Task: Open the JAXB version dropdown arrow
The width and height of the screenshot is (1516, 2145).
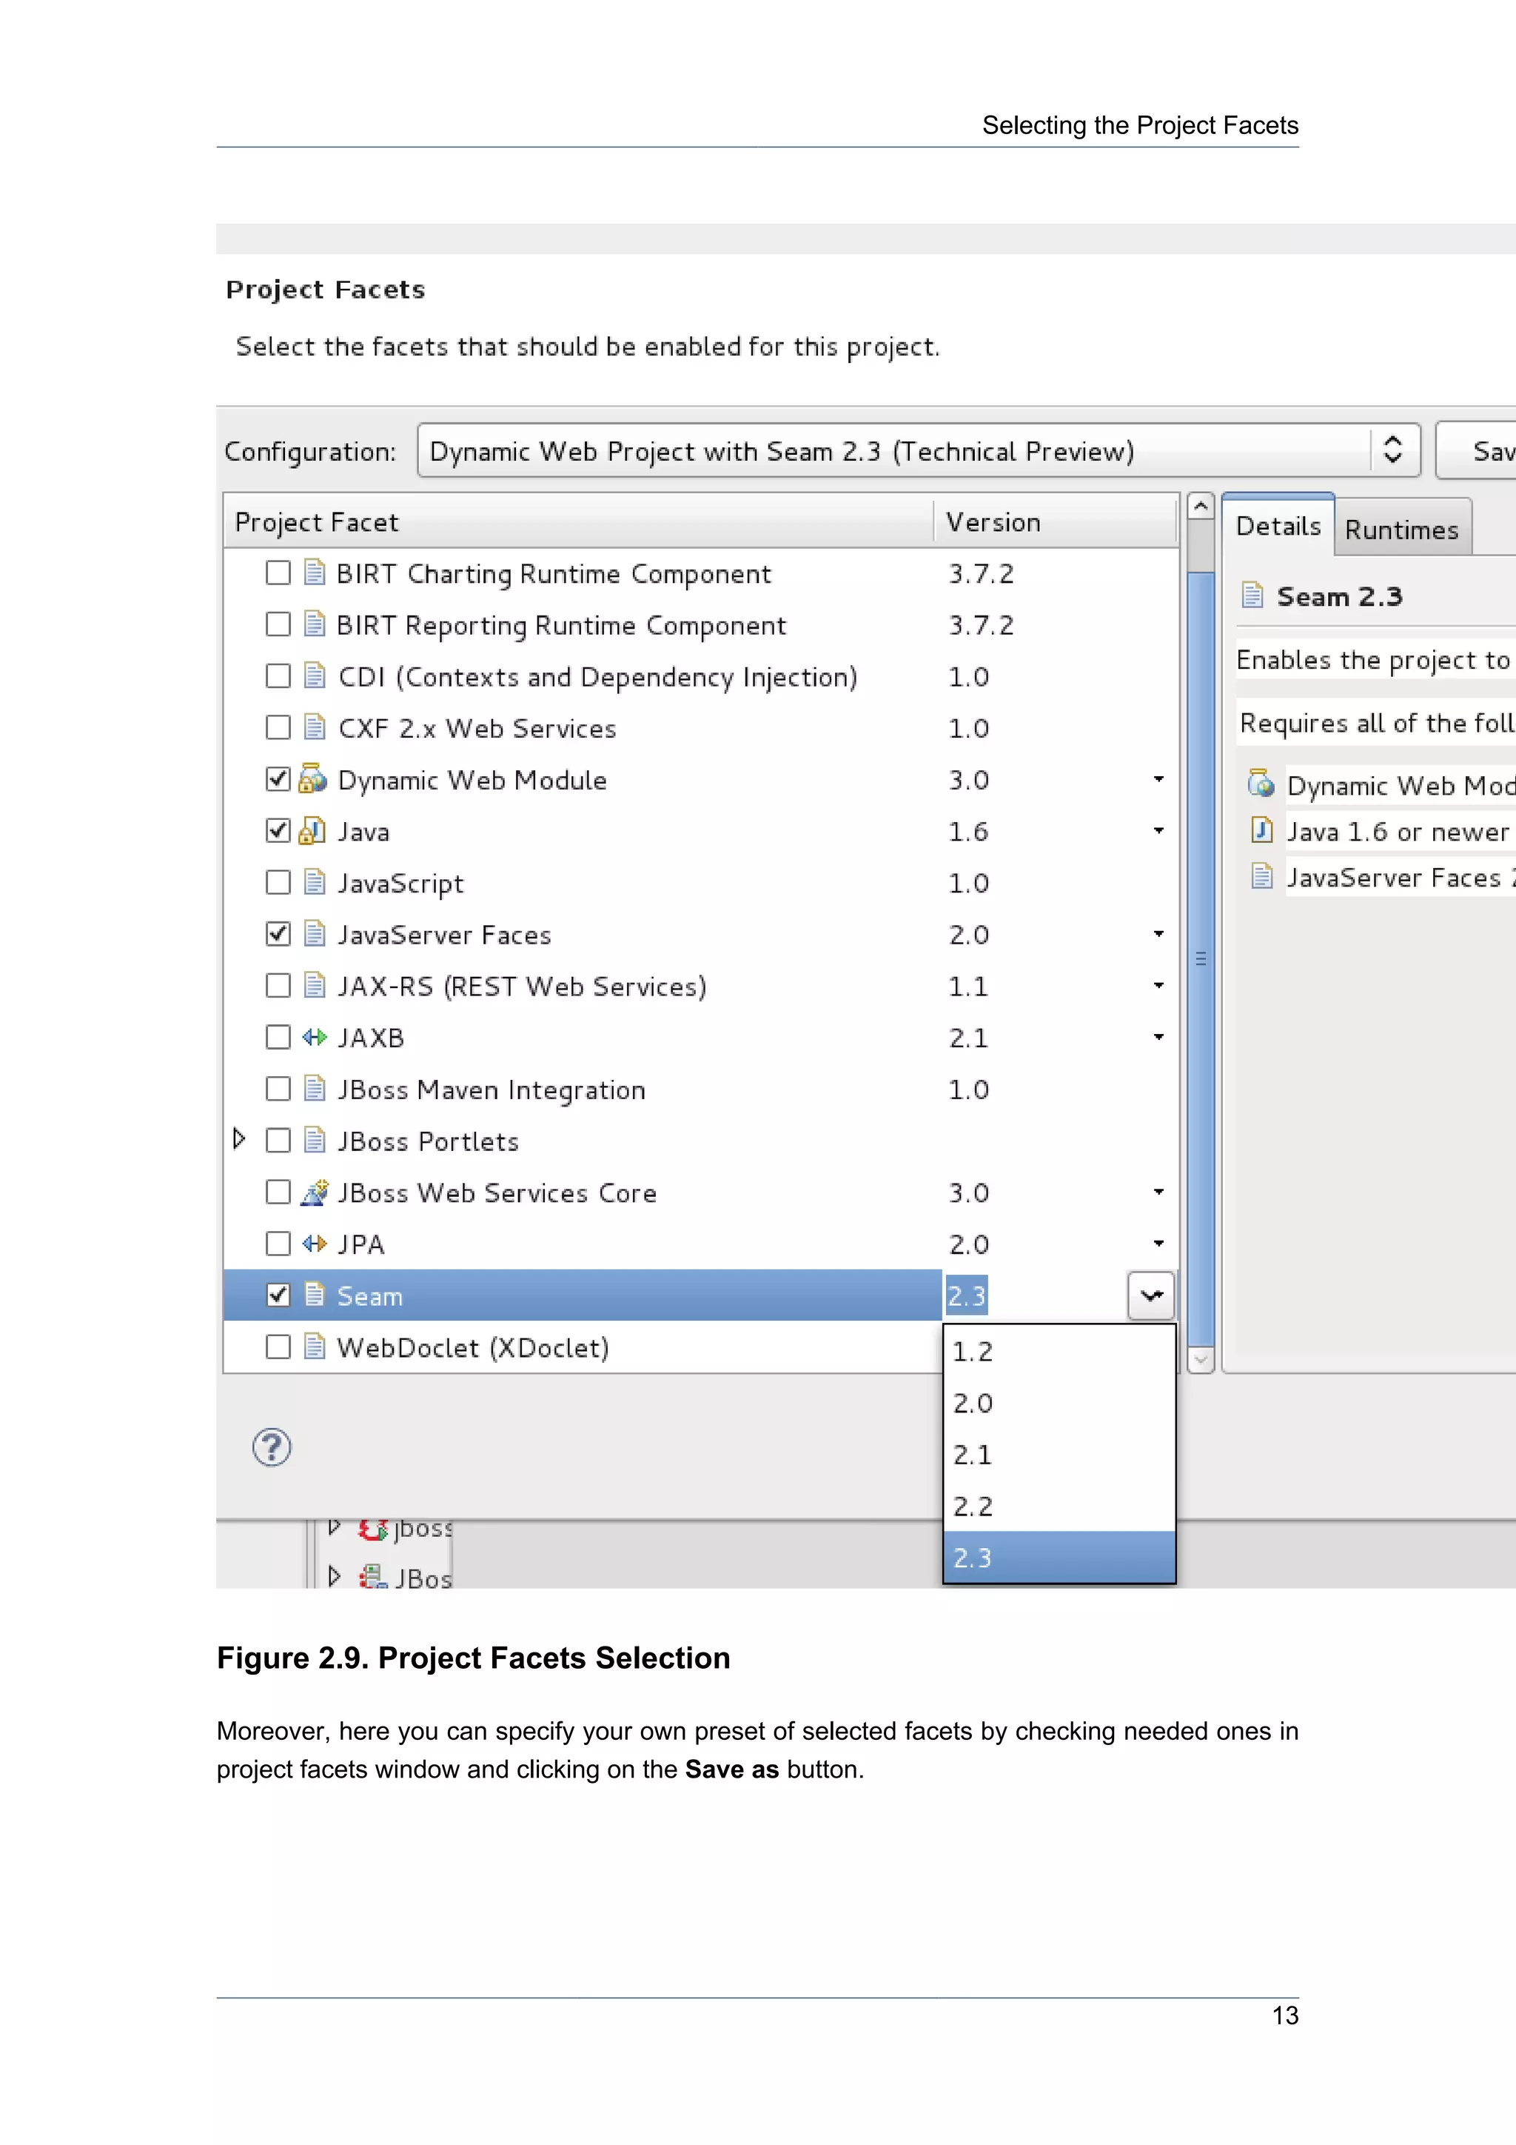Action: (1158, 1037)
